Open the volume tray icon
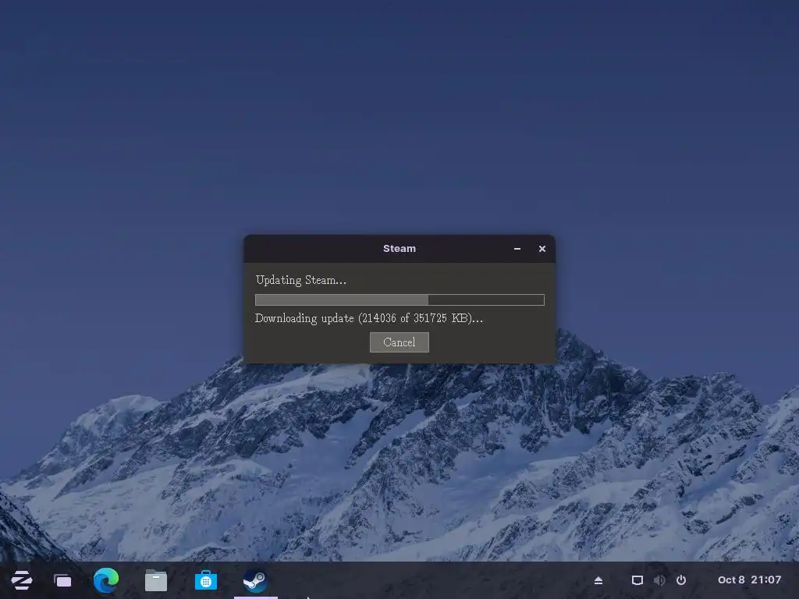Image resolution: width=799 pixels, height=599 pixels. click(659, 580)
